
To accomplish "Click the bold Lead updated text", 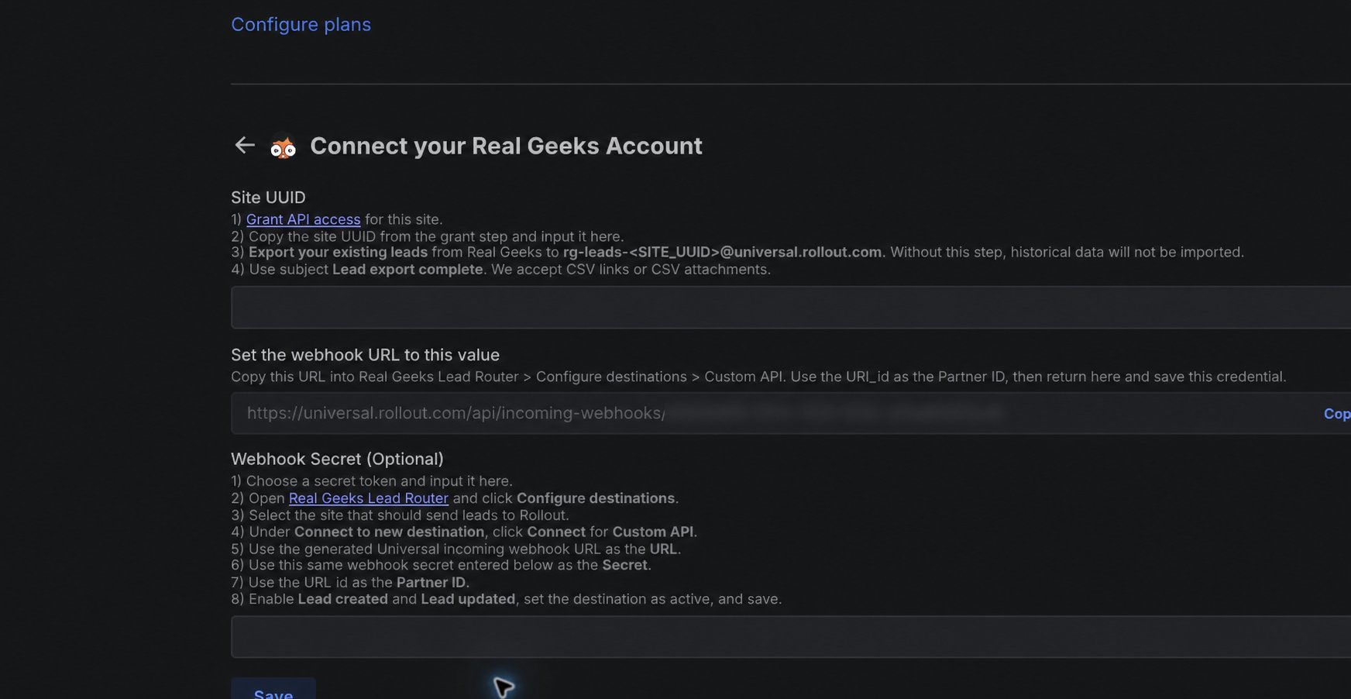I will point(468,599).
